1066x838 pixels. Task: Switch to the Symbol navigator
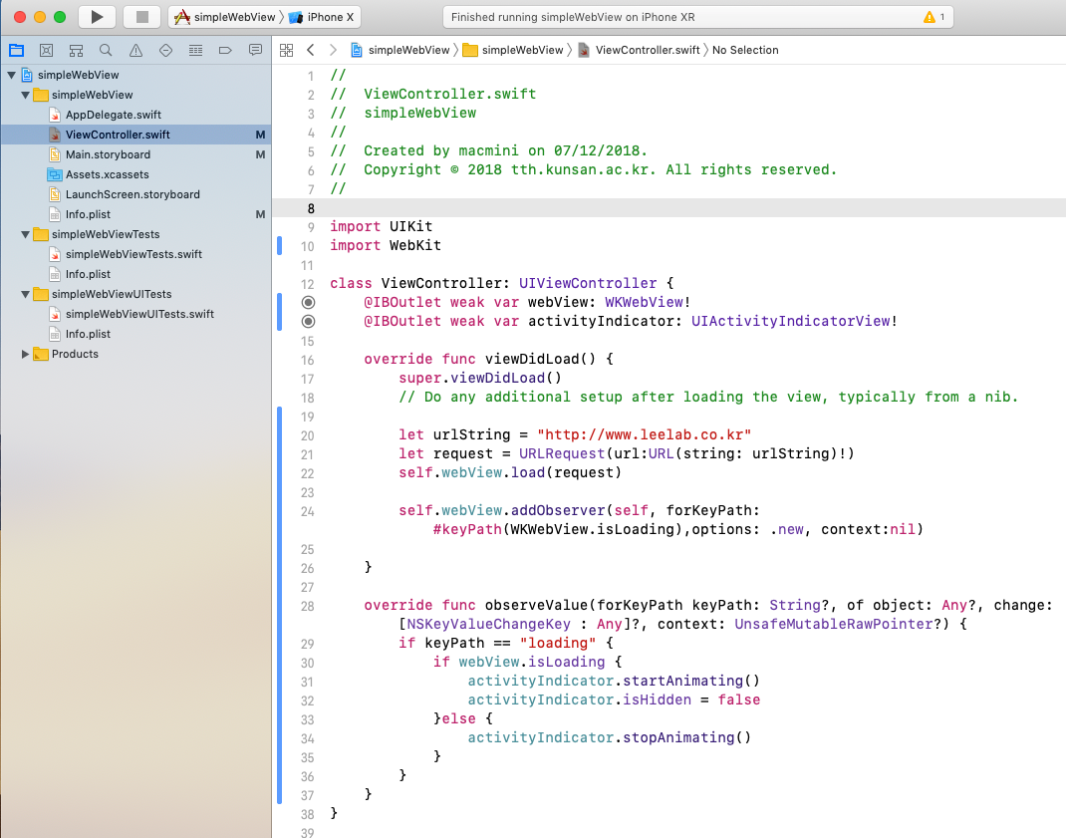[x=76, y=50]
